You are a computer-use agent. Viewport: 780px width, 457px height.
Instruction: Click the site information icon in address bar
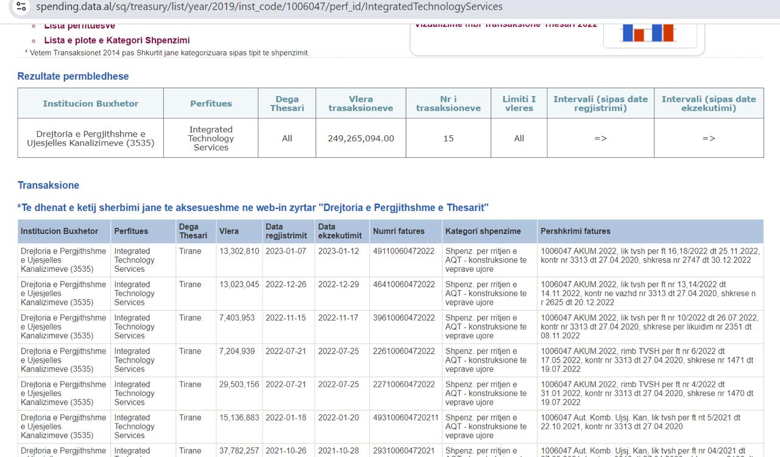pos(21,7)
